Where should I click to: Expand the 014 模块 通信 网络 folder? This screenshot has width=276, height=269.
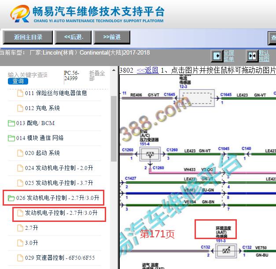(x=40, y=138)
